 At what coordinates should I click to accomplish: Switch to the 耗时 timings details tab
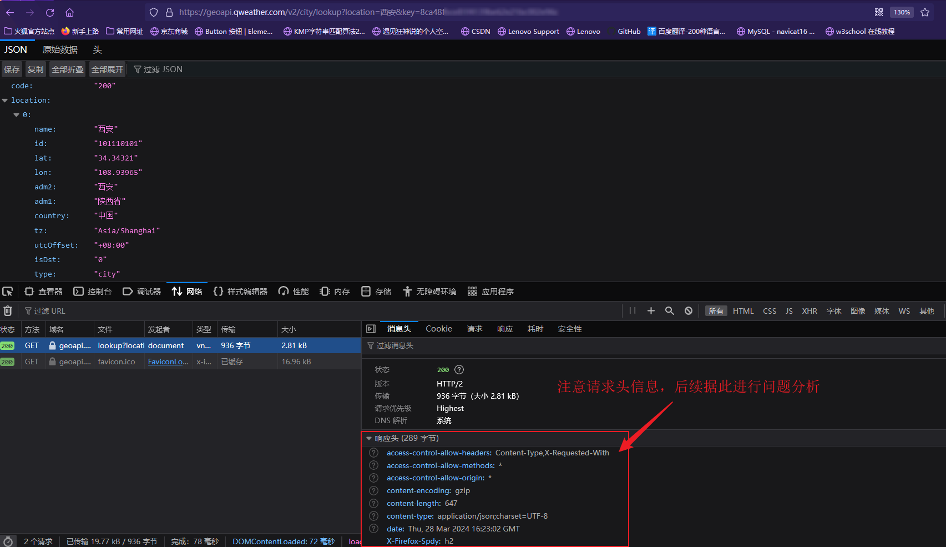click(x=535, y=329)
